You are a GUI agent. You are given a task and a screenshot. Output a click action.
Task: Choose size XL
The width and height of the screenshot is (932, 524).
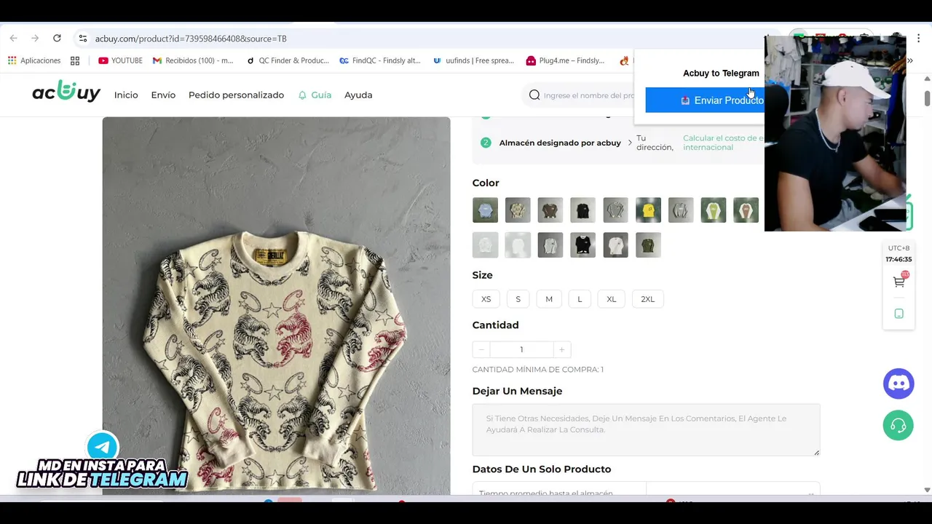[612, 299]
